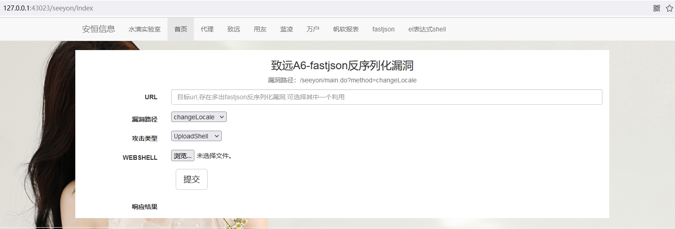Open the 代理 nav item
675x229 pixels.
207,29
